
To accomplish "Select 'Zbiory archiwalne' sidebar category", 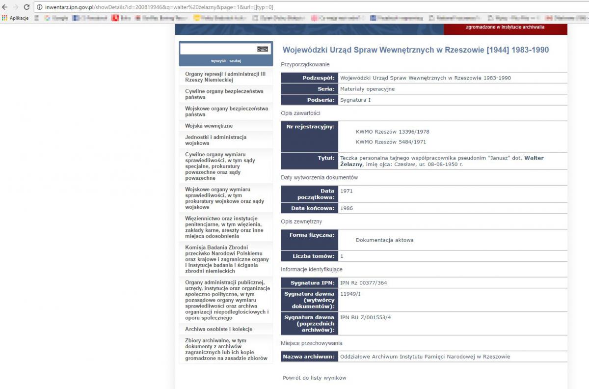I will [226, 349].
